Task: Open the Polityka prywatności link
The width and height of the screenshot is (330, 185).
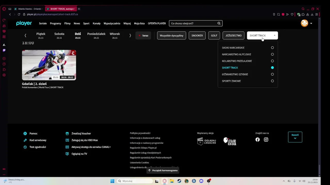Action: pos(140,133)
